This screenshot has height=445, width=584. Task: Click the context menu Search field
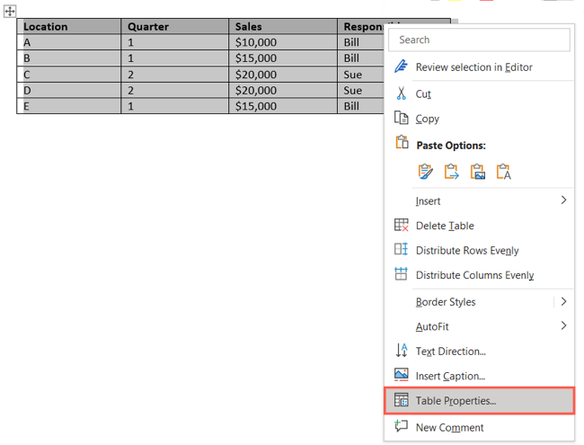coord(480,40)
